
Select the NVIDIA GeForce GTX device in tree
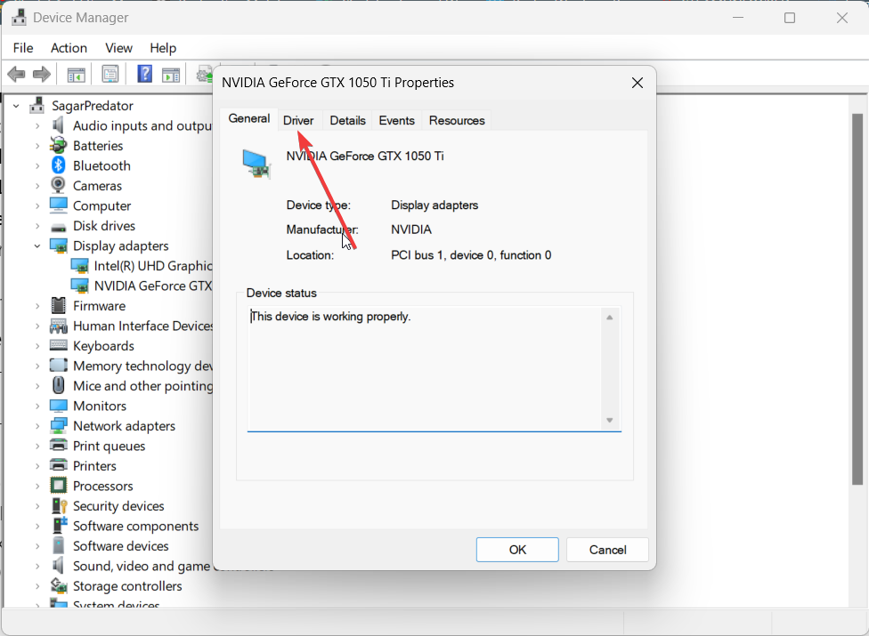coord(142,286)
